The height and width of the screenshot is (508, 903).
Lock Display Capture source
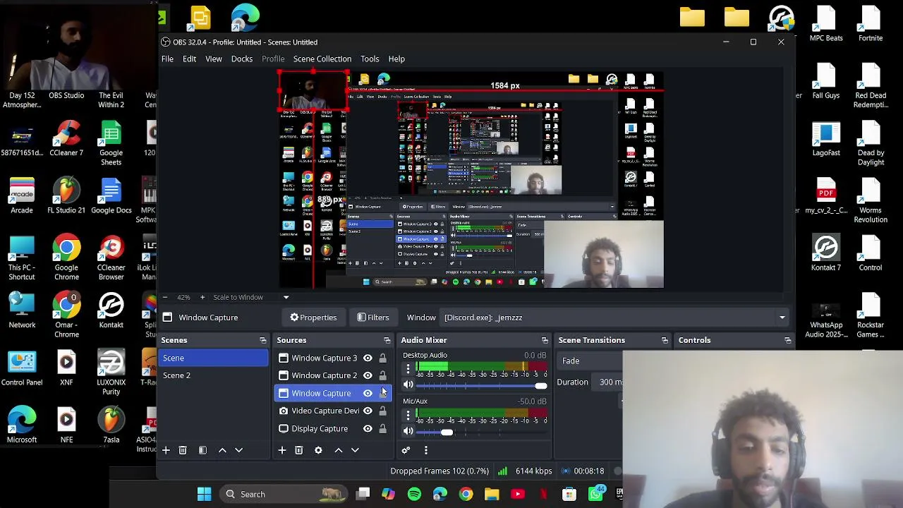point(382,428)
